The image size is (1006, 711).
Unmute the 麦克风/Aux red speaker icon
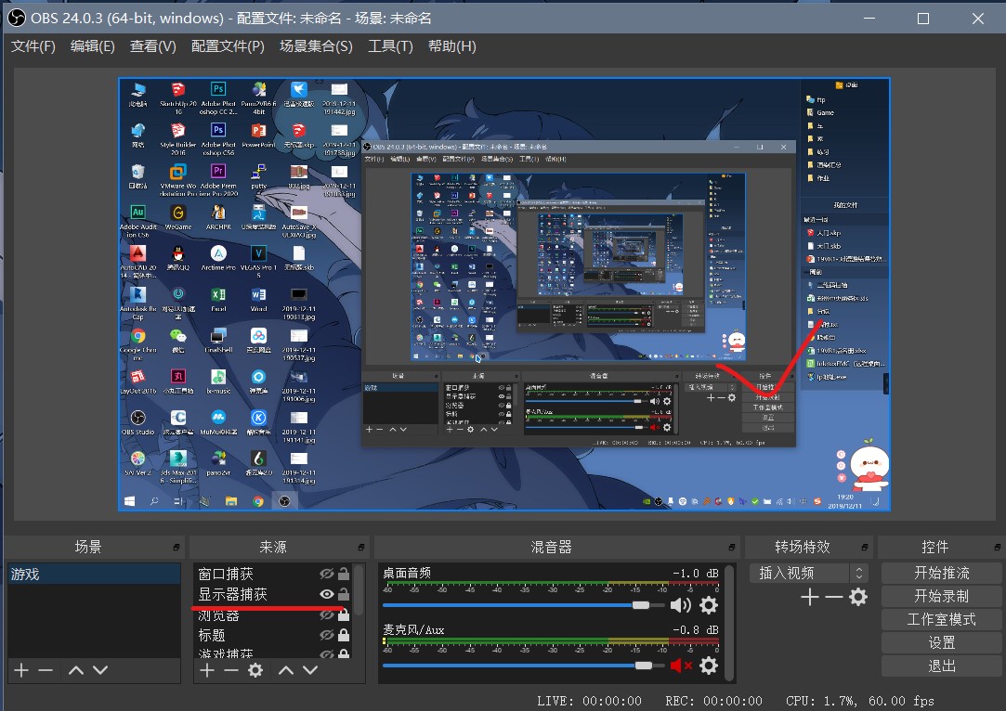click(680, 666)
